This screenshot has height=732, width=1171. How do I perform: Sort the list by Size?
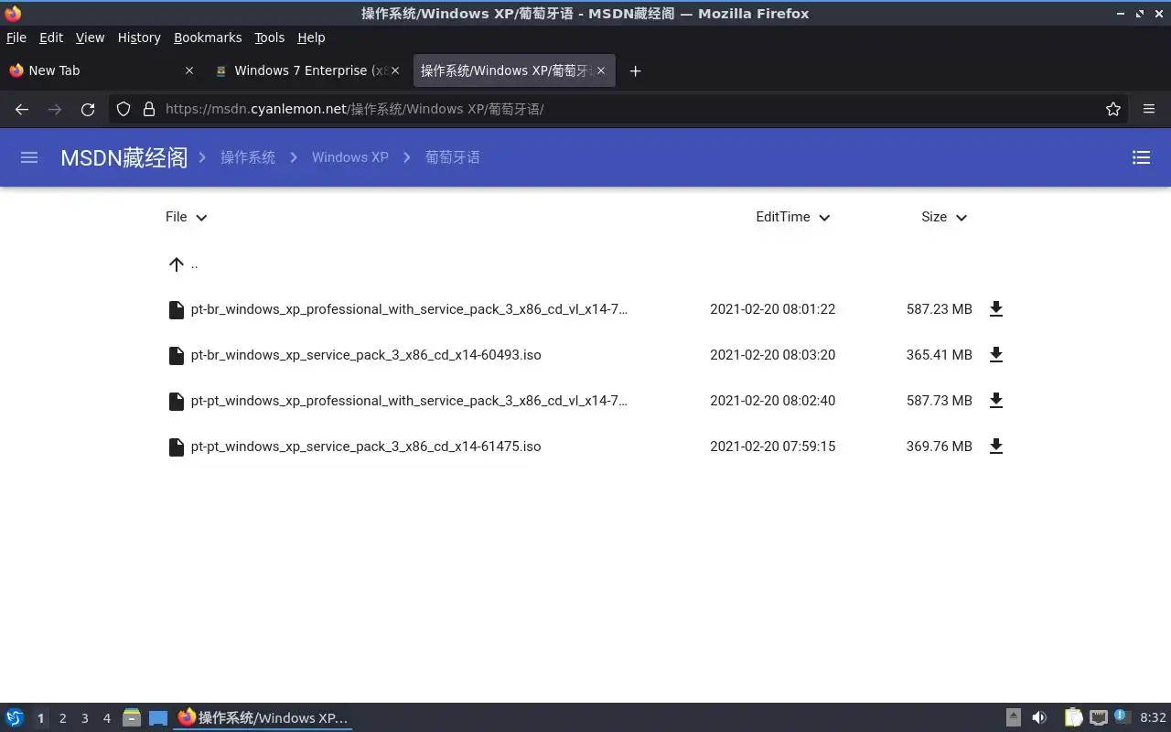pyautogui.click(x=944, y=217)
